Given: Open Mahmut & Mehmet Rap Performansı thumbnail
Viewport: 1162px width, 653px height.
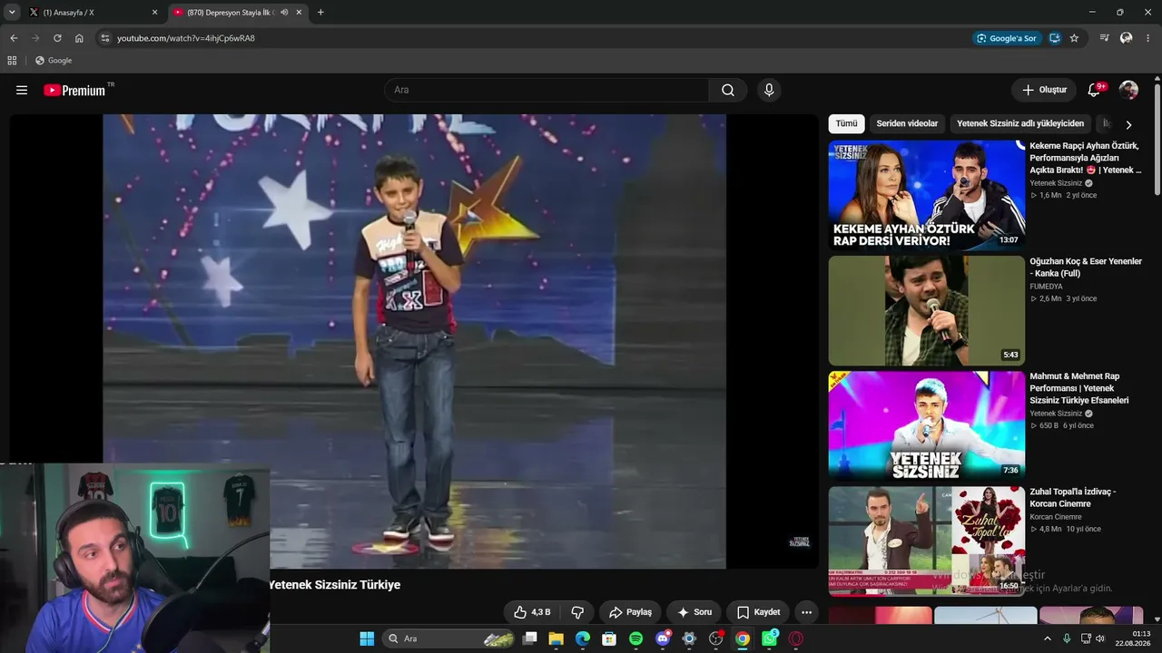Looking at the screenshot, I should [x=927, y=425].
